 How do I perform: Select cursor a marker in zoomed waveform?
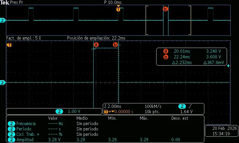[x=96, y=45]
